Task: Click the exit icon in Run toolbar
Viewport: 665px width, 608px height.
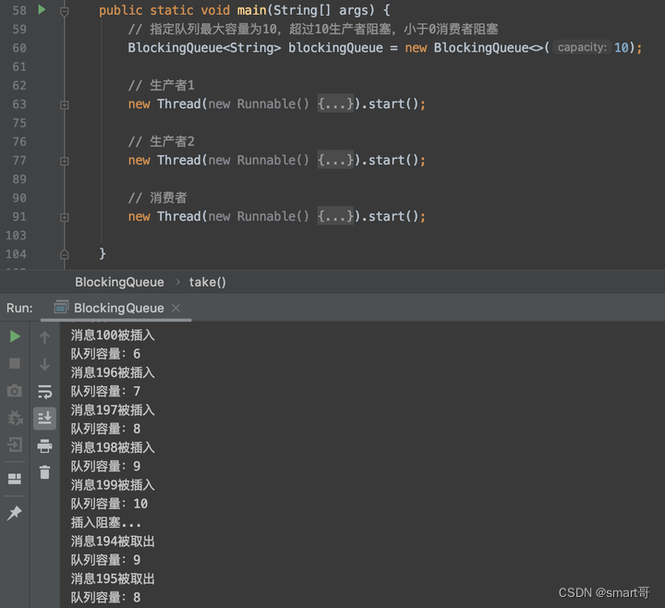Action: click(x=15, y=444)
